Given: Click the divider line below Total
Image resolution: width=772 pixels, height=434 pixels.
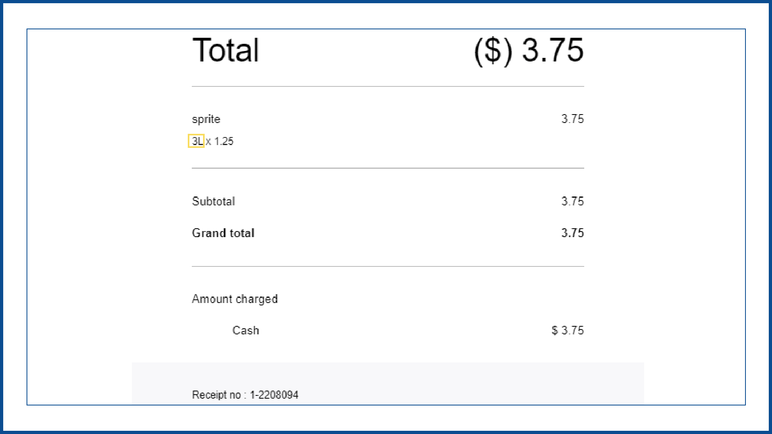Looking at the screenshot, I should (388, 86).
